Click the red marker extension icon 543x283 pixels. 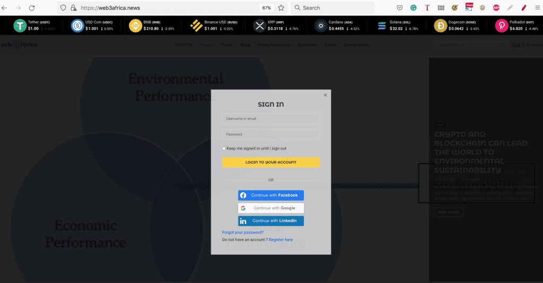523,7
